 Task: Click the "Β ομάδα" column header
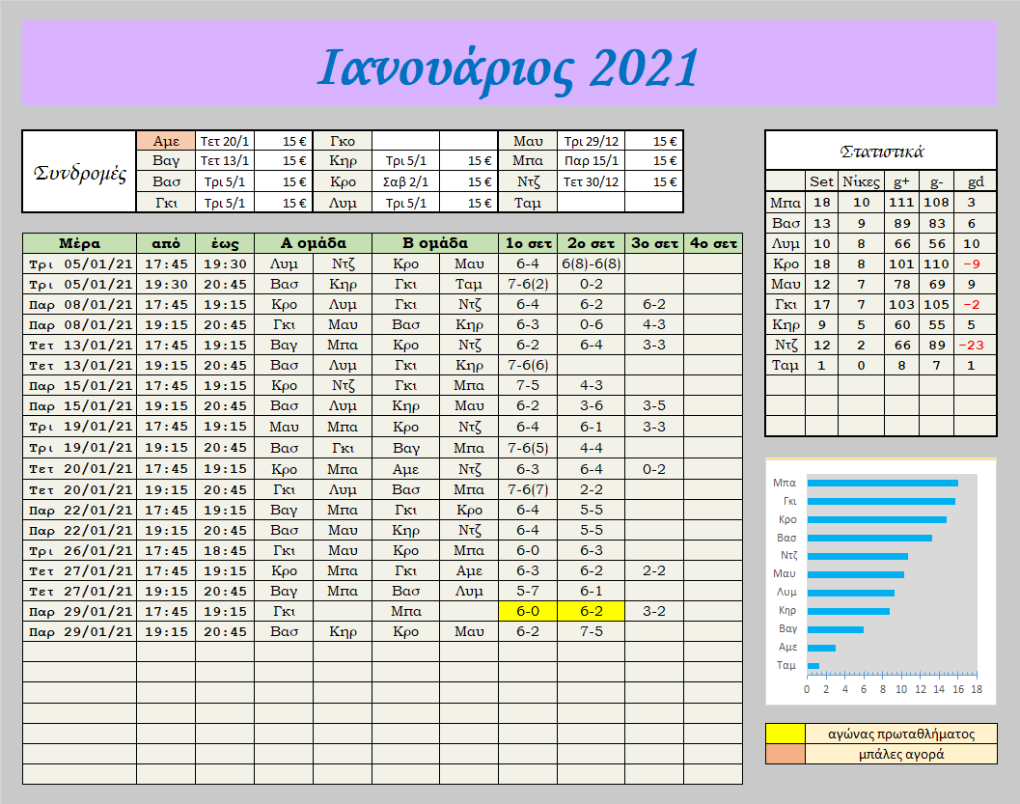(434, 243)
